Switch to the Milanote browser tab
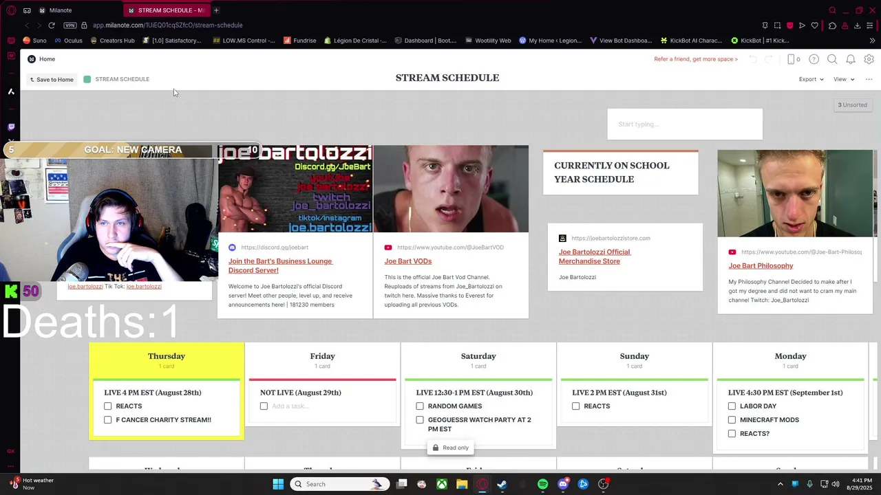Viewport: 881px width, 495px height. (77, 10)
